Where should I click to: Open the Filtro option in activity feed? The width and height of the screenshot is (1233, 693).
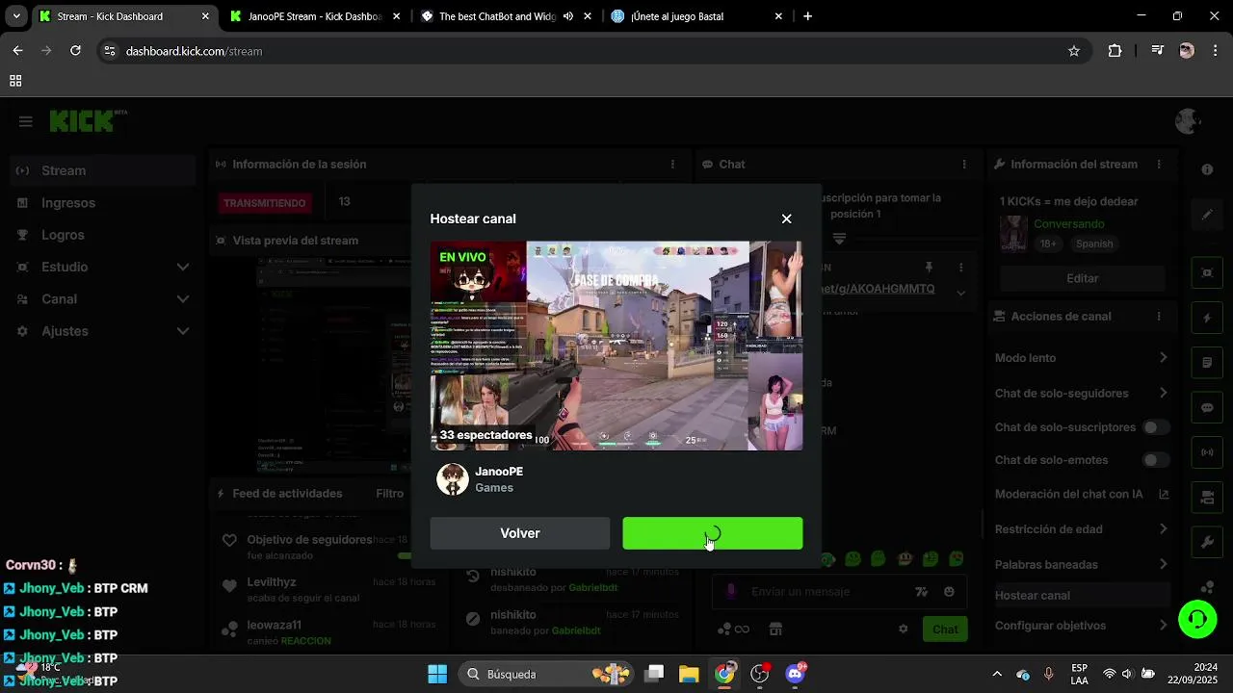point(390,494)
